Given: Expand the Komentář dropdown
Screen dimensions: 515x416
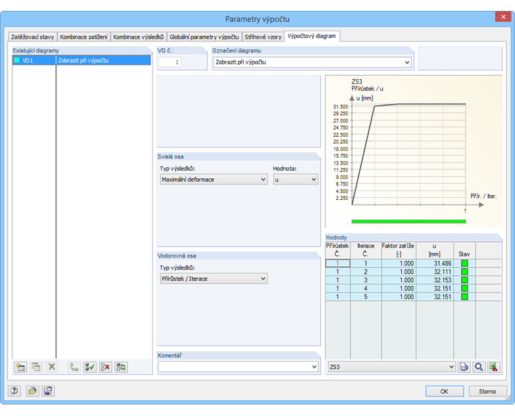Looking at the screenshot, I should click(x=314, y=367).
